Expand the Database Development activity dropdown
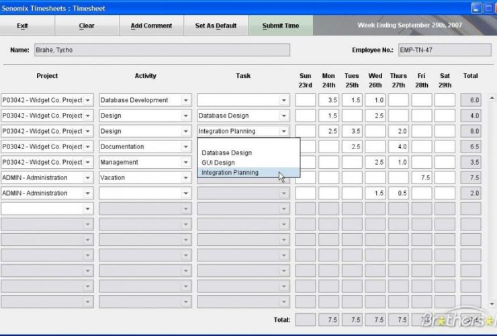 [x=186, y=100]
